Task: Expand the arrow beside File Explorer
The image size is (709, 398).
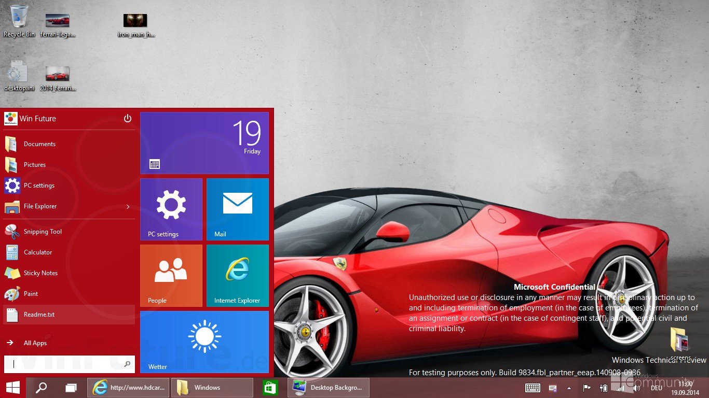Action: (x=128, y=207)
